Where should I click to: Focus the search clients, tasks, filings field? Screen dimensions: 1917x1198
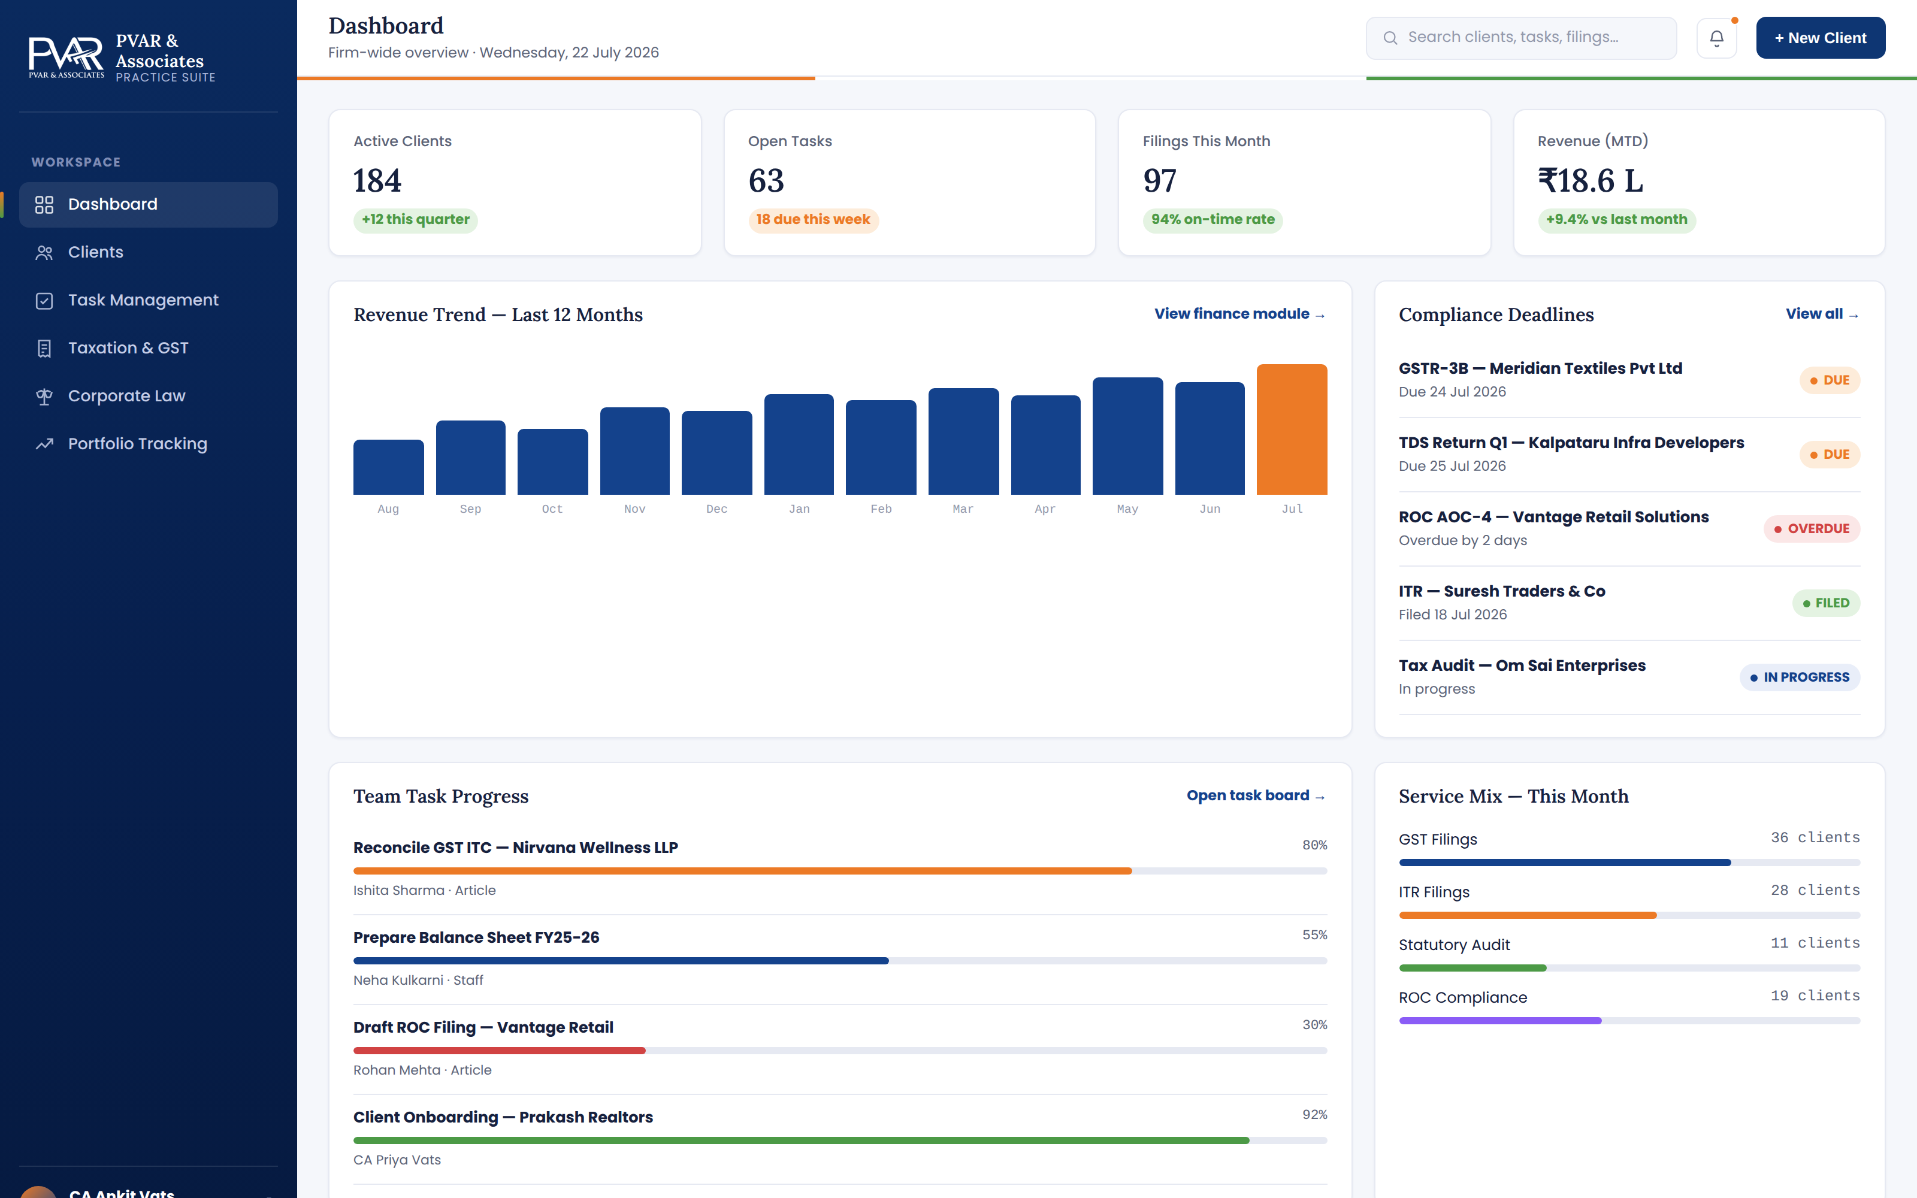[x=1521, y=38]
